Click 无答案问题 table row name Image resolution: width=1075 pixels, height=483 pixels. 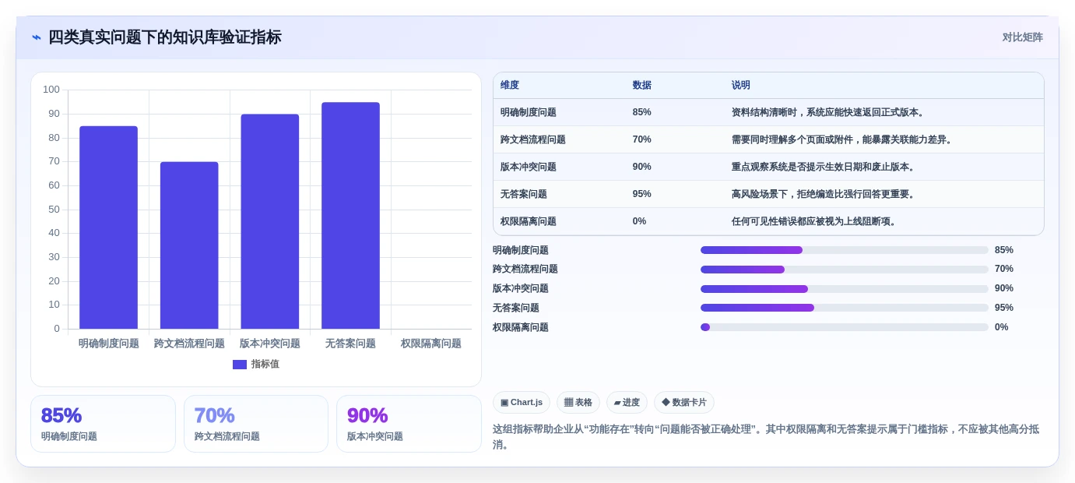524,194
